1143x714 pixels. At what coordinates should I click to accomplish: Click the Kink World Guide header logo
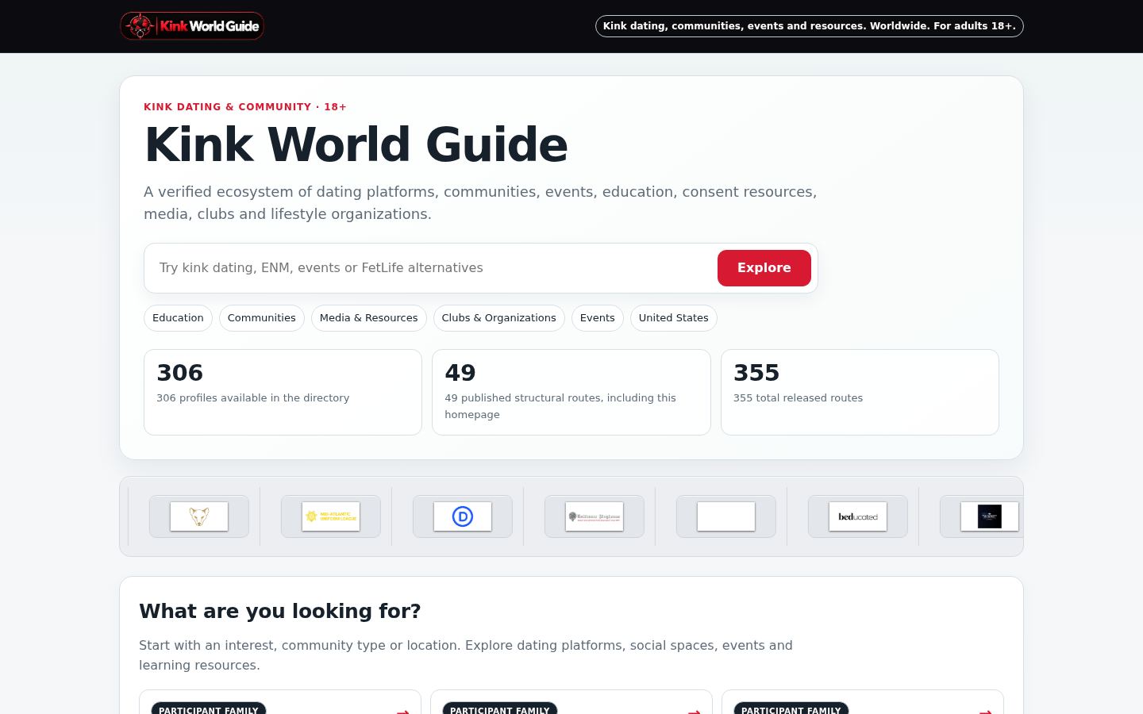192,26
